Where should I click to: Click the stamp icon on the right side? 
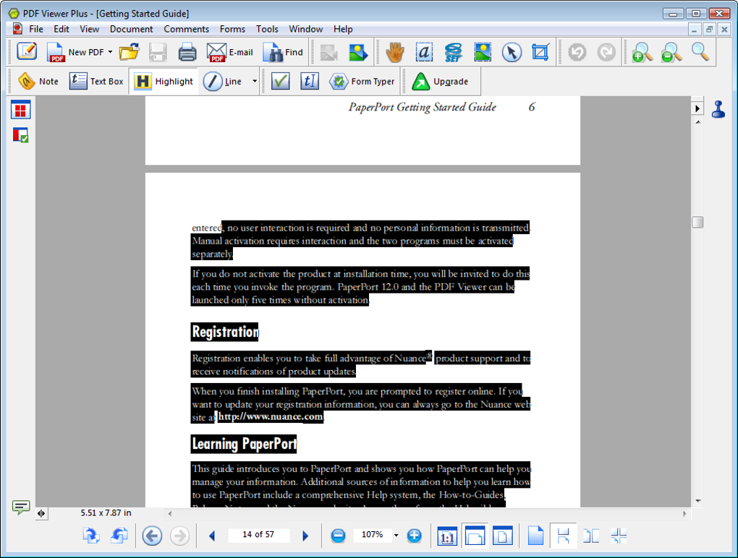(718, 110)
